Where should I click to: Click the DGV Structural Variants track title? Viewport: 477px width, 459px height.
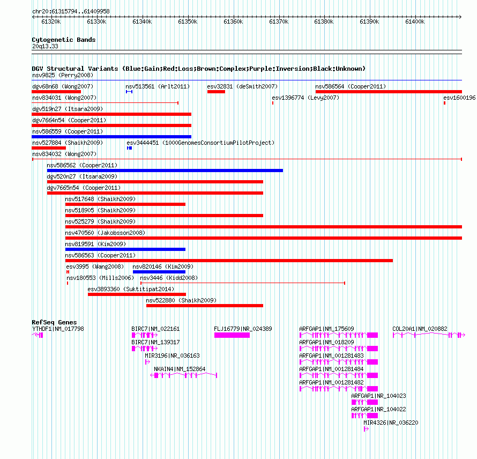[198, 69]
